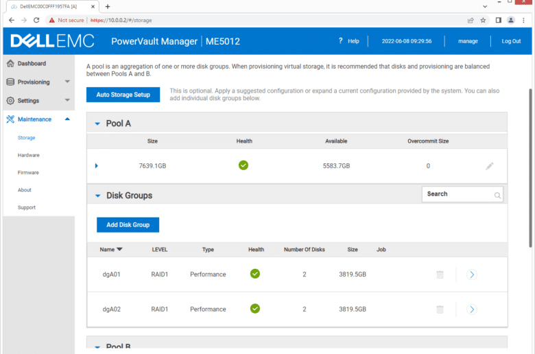Screen dimensions: 535x354
Task: Click Pool A green health check icon
Action: pos(243,165)
